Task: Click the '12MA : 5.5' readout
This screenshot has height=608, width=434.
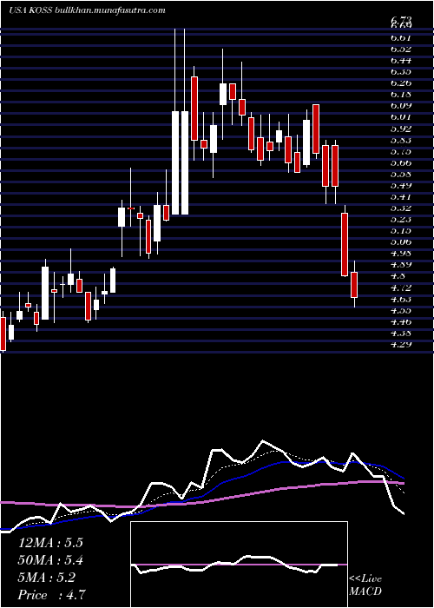Action: click(x=50, y=543)
